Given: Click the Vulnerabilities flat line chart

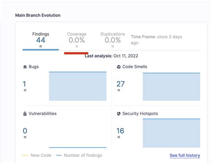Looking at the screenshot, I should pyautogui.click(x=78, y=148).
